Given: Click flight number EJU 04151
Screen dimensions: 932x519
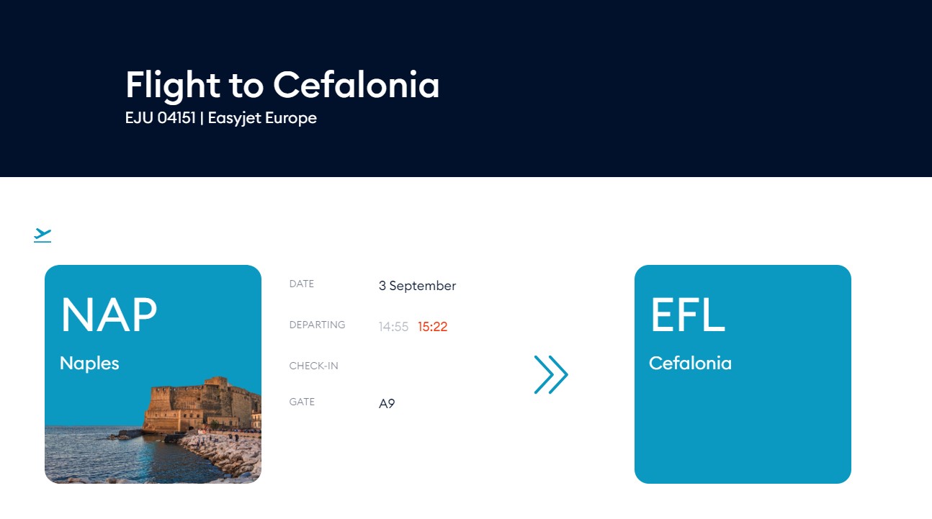Looking at the screenshot, I should (x=161, y=118).
